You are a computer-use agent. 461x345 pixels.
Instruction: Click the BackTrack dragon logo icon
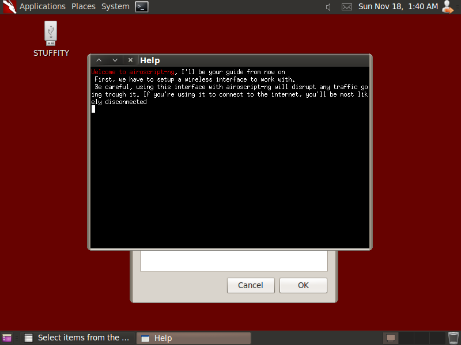coord(9,7)
